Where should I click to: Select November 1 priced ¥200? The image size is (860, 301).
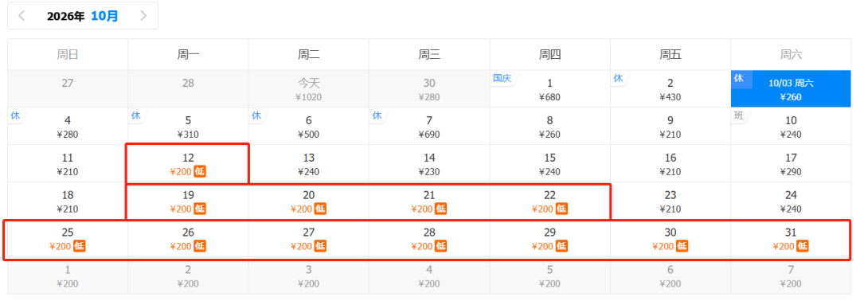(68, 276)
